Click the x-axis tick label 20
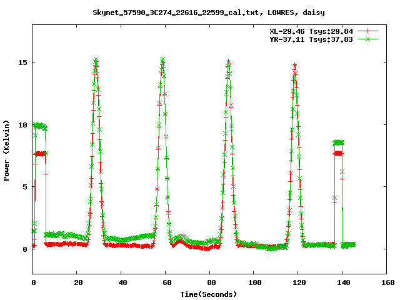This screenshot has height=300, width=400. [x=78, y=282]
